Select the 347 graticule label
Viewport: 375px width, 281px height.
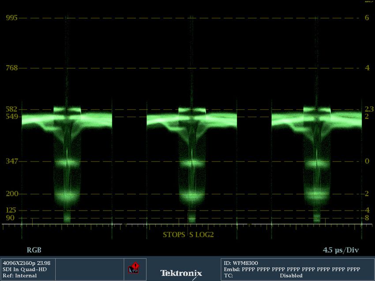[x=12, y=161]
